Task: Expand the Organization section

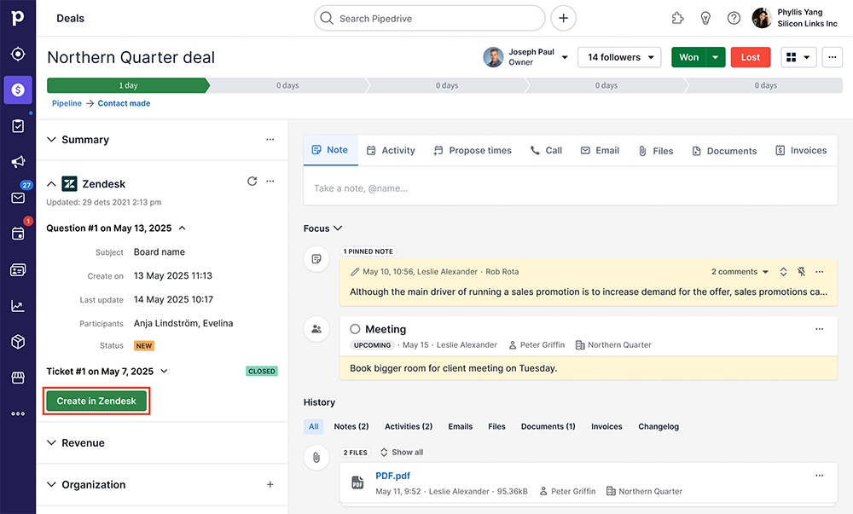Action: [52, 484]
